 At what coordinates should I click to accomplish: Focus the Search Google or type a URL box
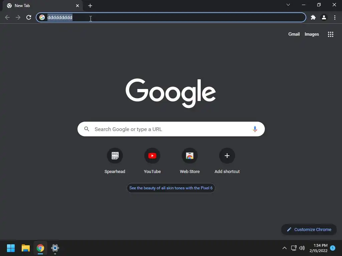coord(171,129)
